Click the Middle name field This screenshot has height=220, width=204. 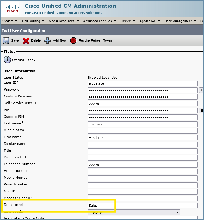point(143,131)
